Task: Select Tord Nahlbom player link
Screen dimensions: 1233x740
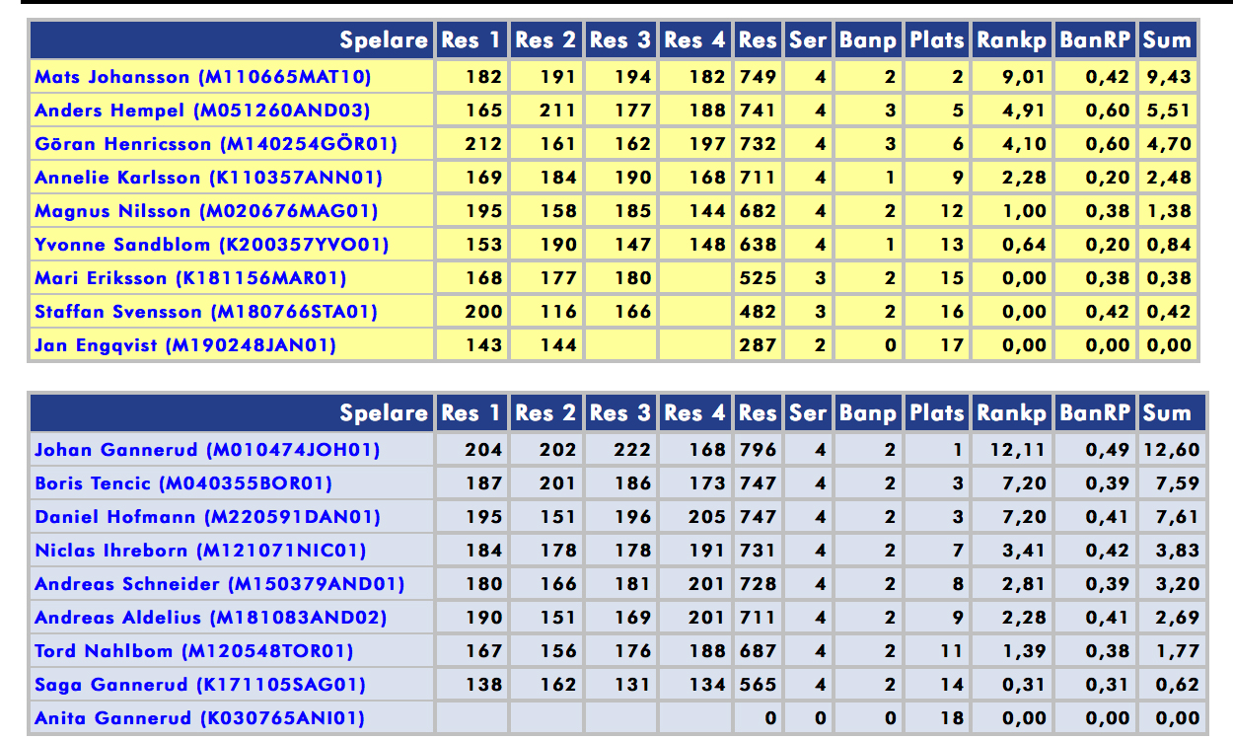Action: click(x=193, y=651)
